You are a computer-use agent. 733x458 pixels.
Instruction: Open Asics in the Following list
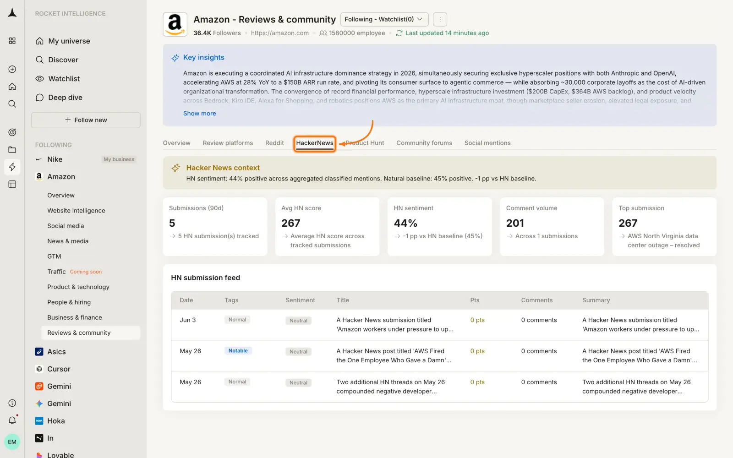[x=51, y=352]
